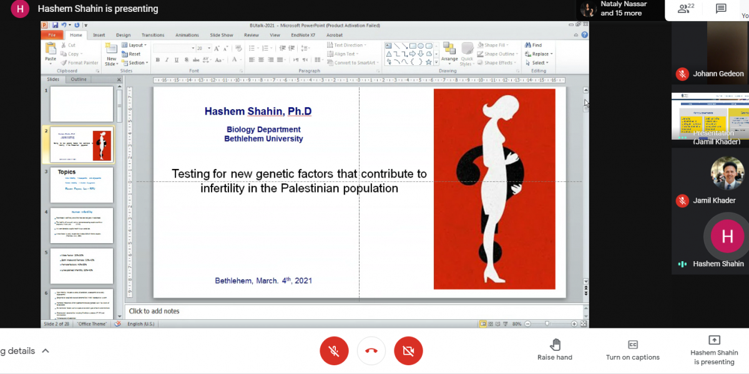
Task: Open the meeting chat panel
Action: [x=721, y=9]
